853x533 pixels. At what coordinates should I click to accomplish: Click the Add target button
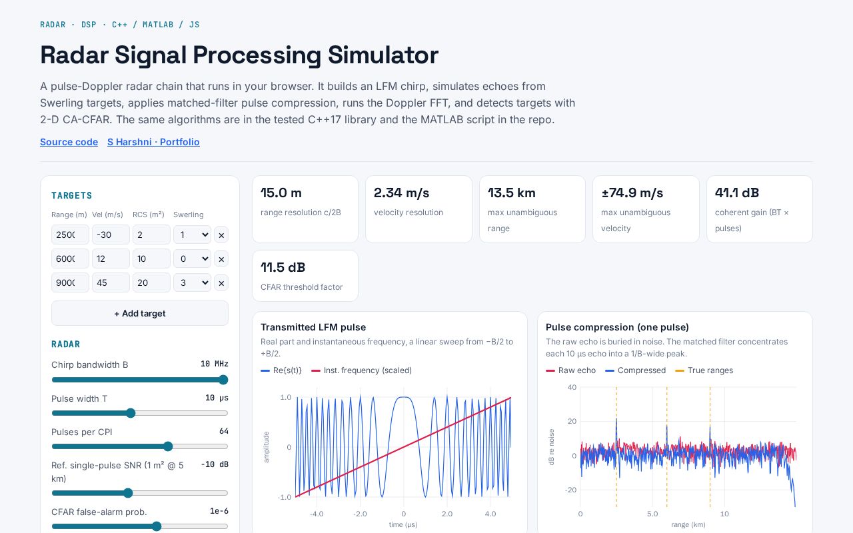(x=140, y=313)
